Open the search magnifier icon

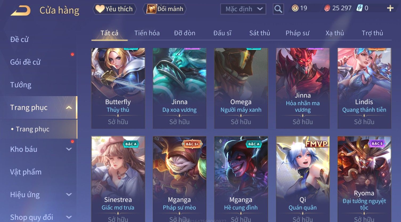[x=278, y=9]
